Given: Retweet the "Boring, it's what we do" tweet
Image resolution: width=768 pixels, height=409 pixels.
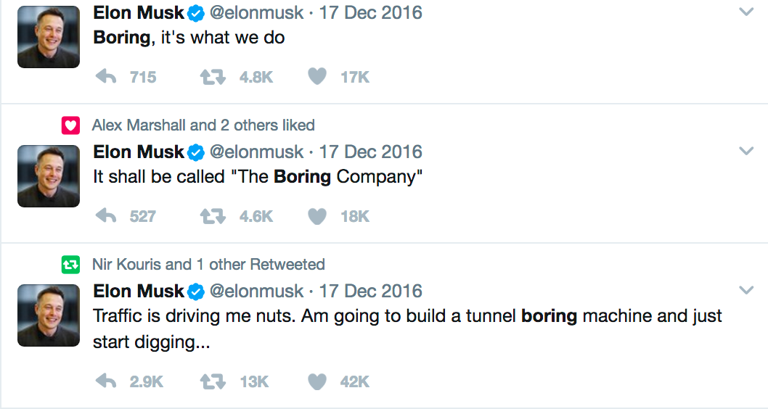Looking at the screenshot, I should click(212, 77).
